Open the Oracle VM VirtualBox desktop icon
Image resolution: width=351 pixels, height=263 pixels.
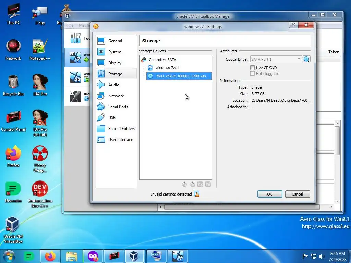(x=13, y=230)
